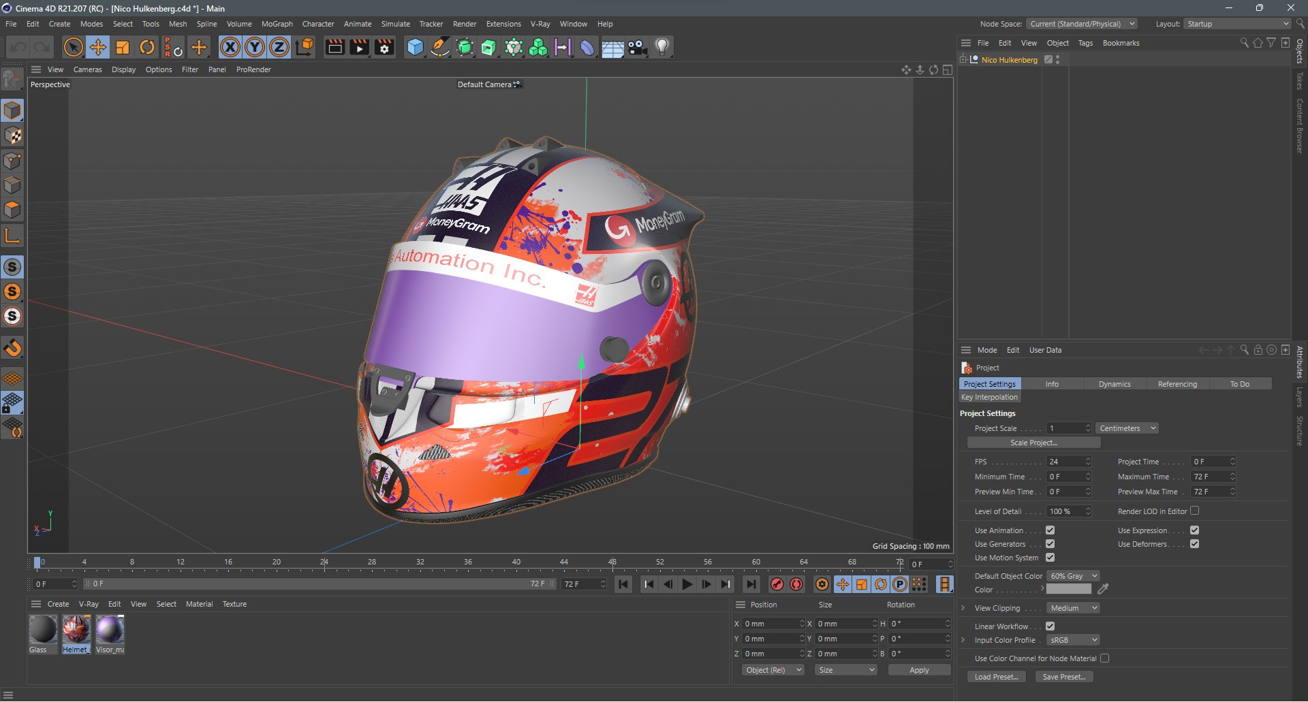Viewport: 1308px width, 702px height.
Task: Click Apply in coordinates panel
Action: click(x=919, y=670)
